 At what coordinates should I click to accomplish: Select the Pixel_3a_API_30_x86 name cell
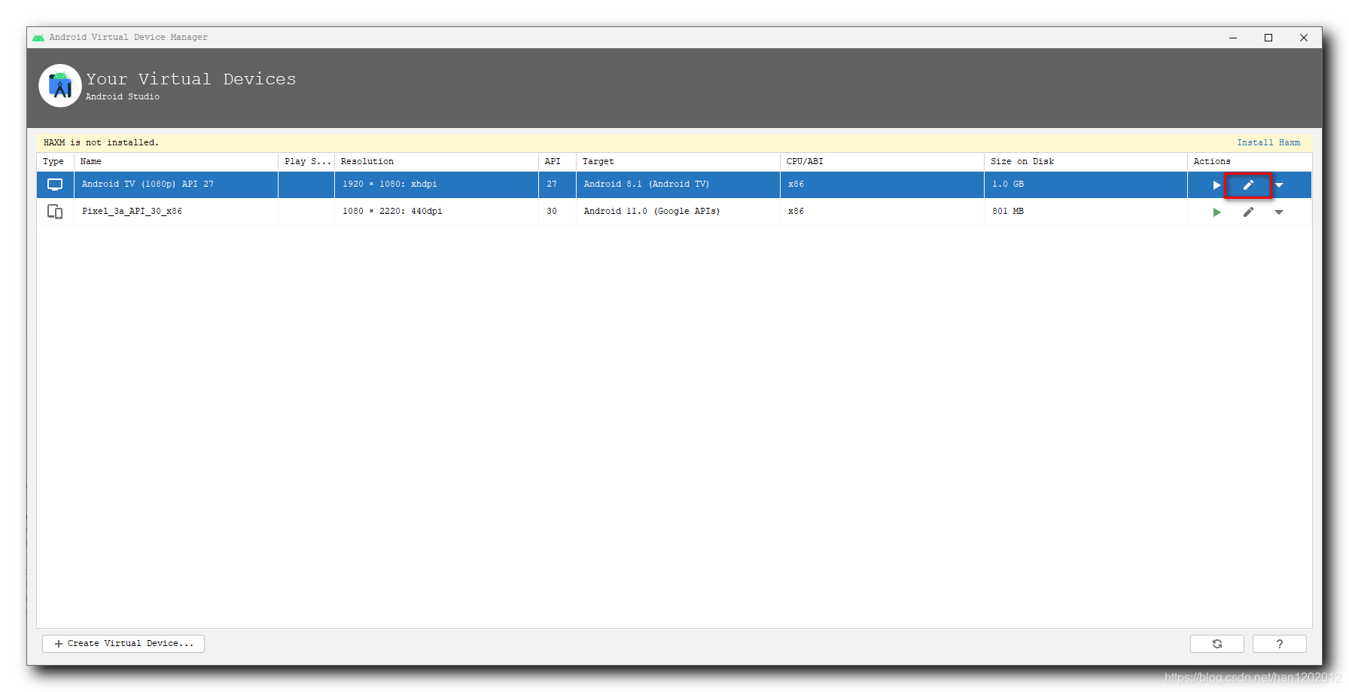tap(176, 212)
